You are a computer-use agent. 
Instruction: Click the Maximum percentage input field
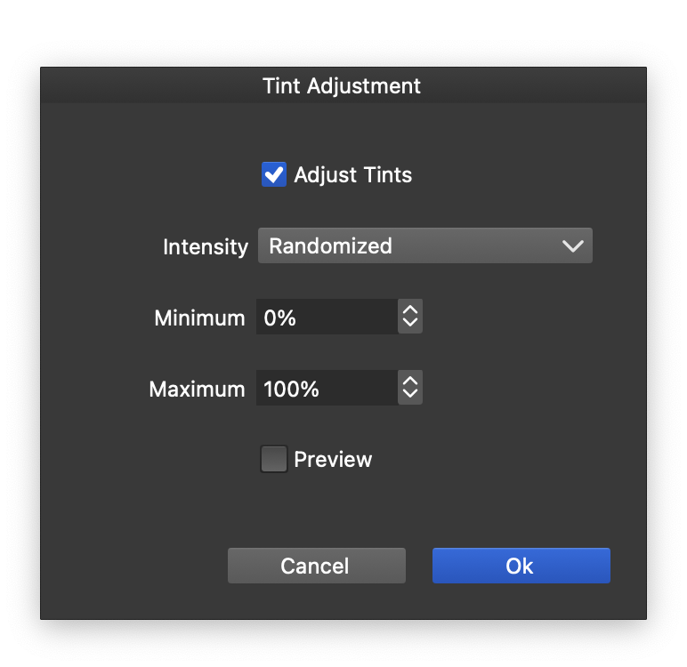(x=327, y=389)
